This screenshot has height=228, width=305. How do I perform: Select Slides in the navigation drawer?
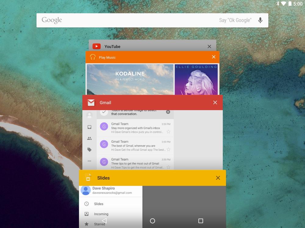coord(111,204)
